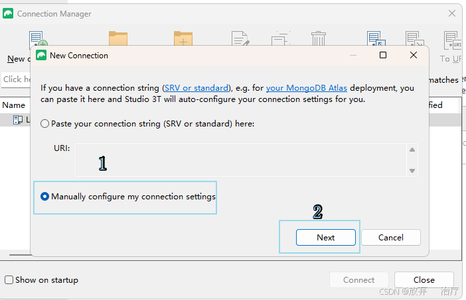Image resolution: width=466 pixels, height=300 pixels.
Task: Maximize the New Connection dialog
Action: [x=383, y=55]
